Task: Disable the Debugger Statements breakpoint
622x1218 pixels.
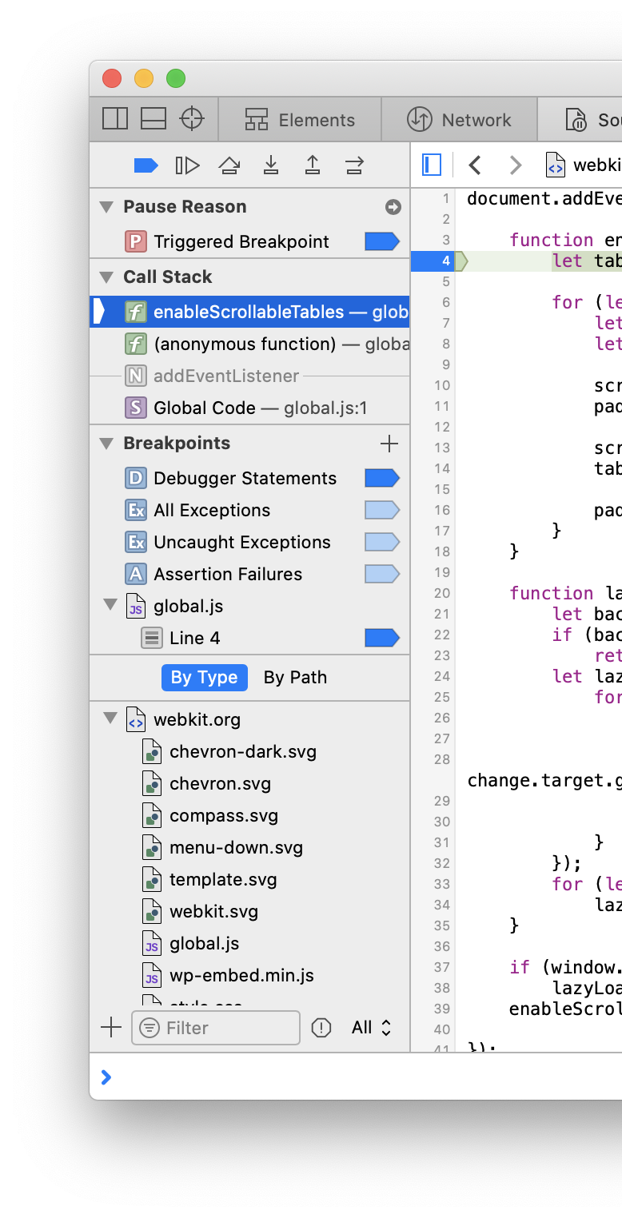Action: [381, 479]
